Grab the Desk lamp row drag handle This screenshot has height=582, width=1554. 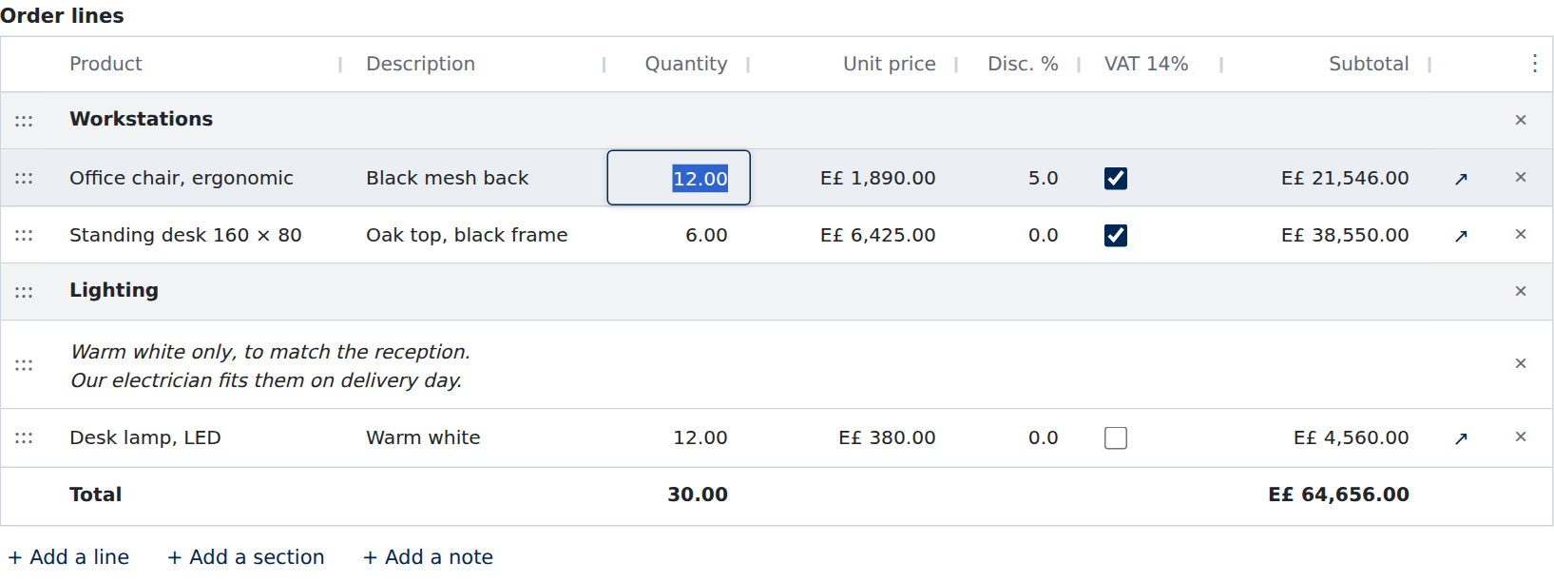[x=24, y=438]
